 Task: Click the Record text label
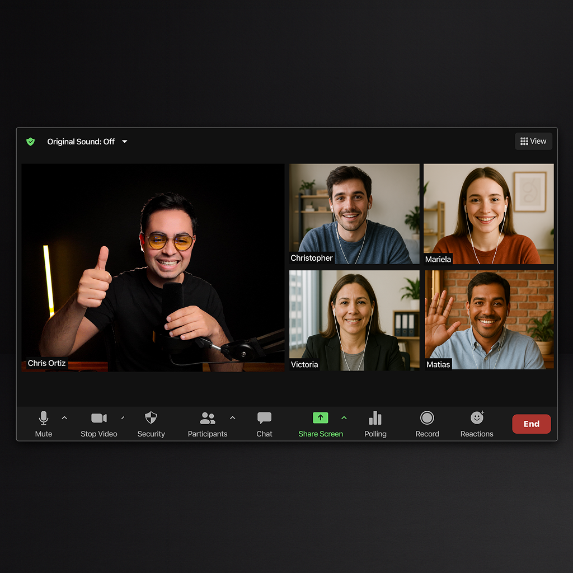427,434
